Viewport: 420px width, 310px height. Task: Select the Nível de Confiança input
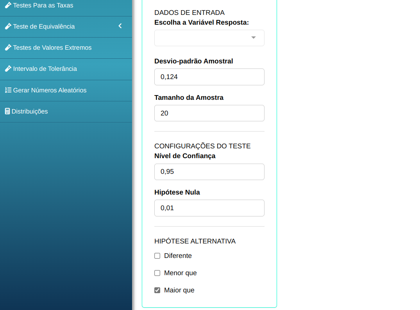click(209, 172)
